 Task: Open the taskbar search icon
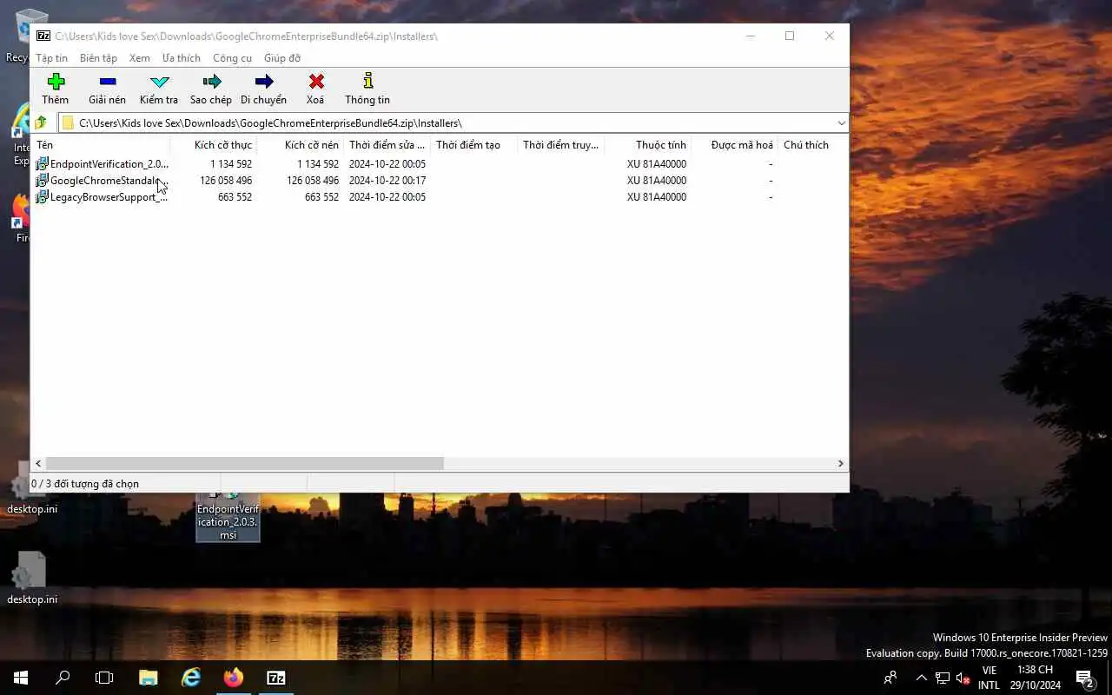click(x=63, y=678)
